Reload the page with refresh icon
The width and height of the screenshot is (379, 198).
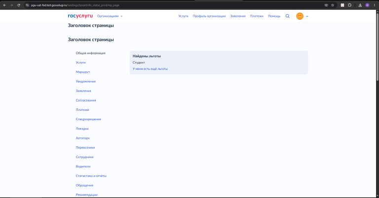(x=19, y=5)
